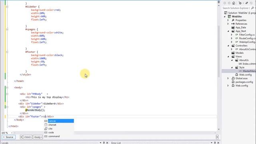Click the tag navigator left arrow button
The width and height of the screenshot is (256, 144).
21,137
